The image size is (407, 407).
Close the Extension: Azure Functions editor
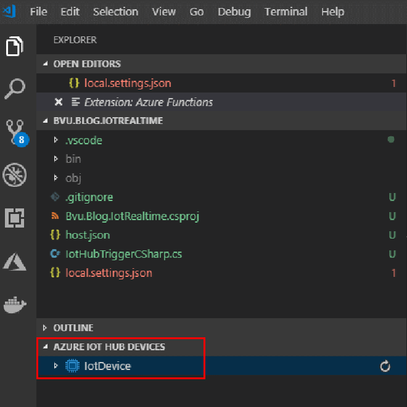(59, 102)
